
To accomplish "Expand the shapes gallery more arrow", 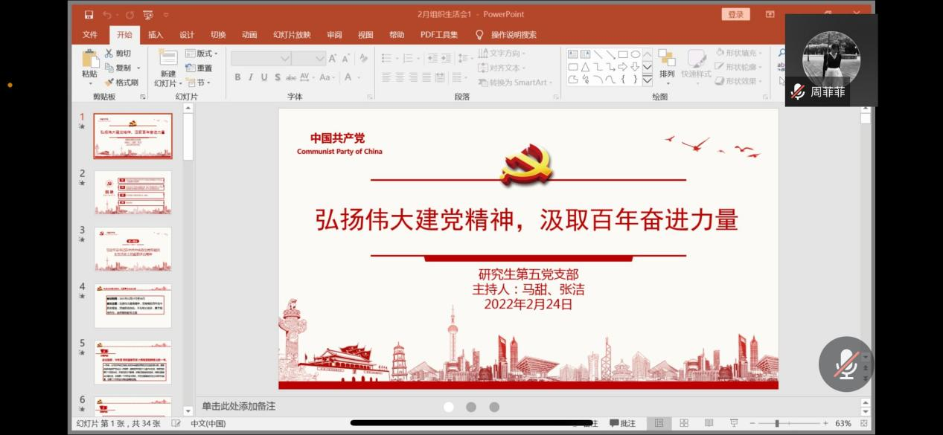I will click(647, 80).
